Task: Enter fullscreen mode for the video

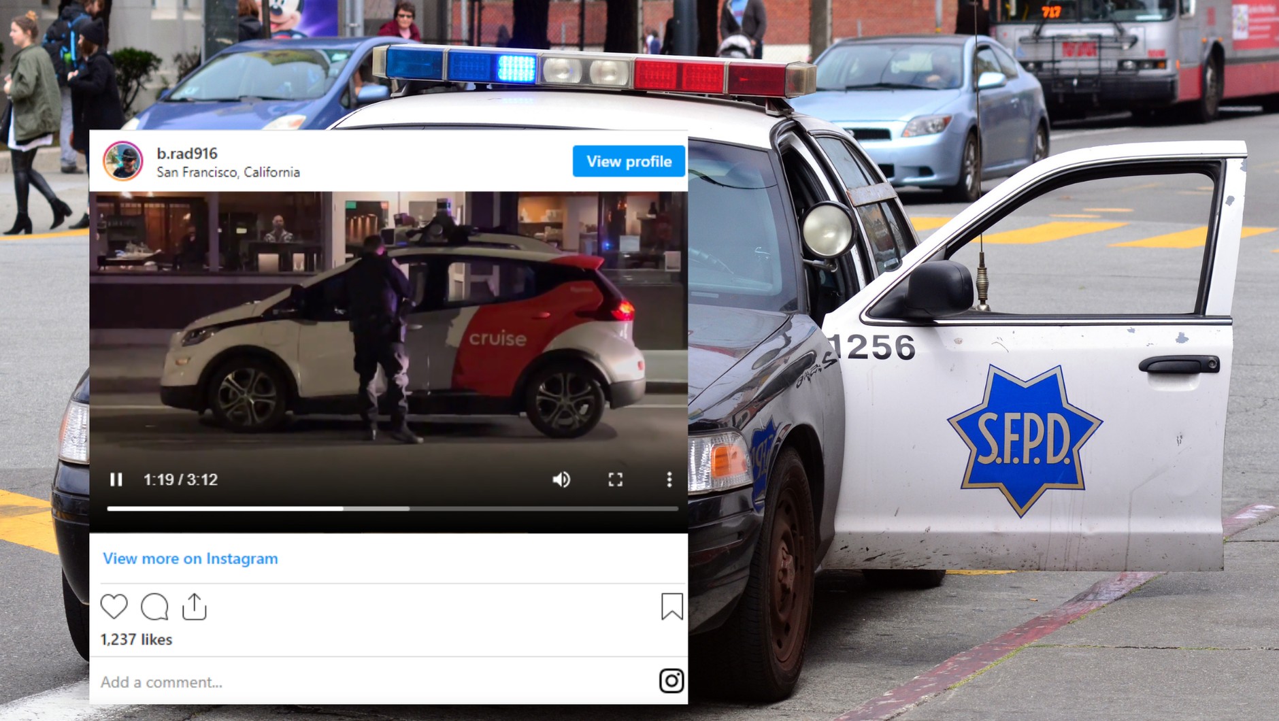Action: (x=615, y=480)
